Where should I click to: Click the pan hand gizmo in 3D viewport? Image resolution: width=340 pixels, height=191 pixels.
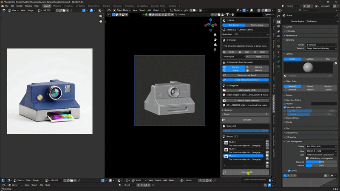[215, 40]
